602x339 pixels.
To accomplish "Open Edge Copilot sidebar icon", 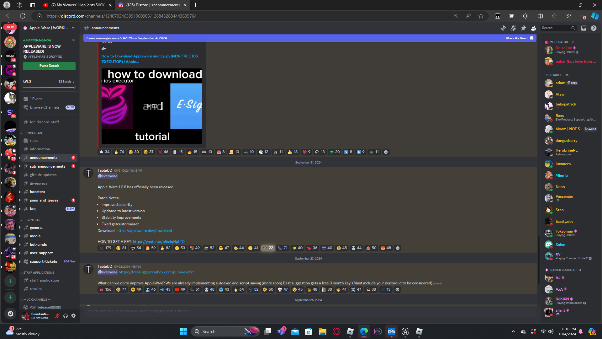I will tap(595, 16).
